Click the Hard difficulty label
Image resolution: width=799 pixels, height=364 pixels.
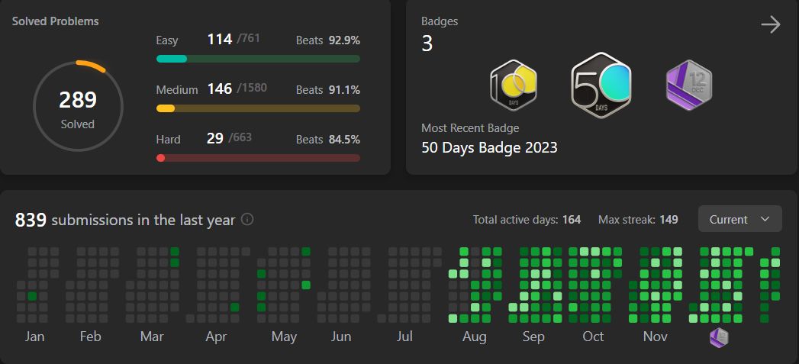[168, 139]
